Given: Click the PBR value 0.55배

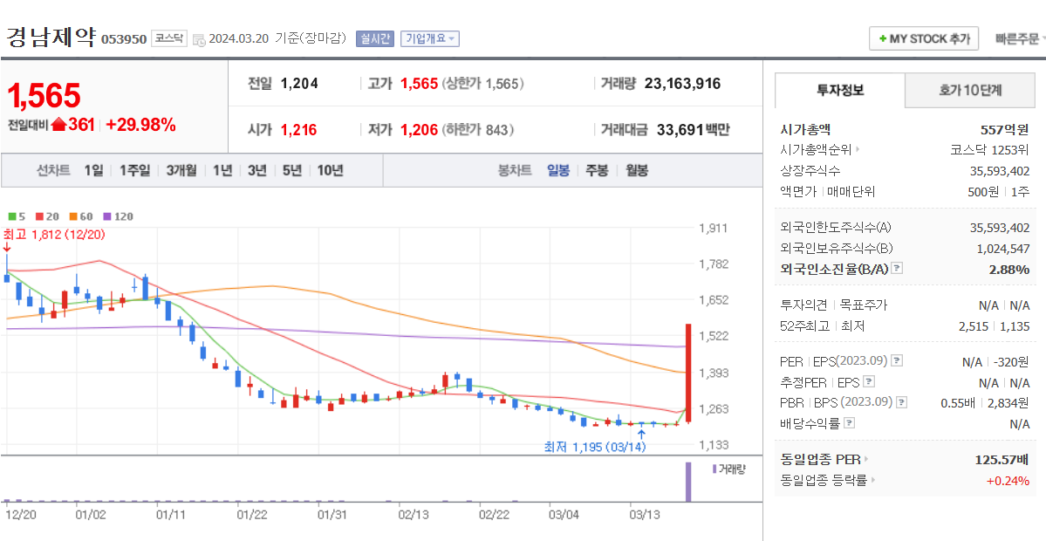Looking at the screenshot, I should (x=958, y=403).
